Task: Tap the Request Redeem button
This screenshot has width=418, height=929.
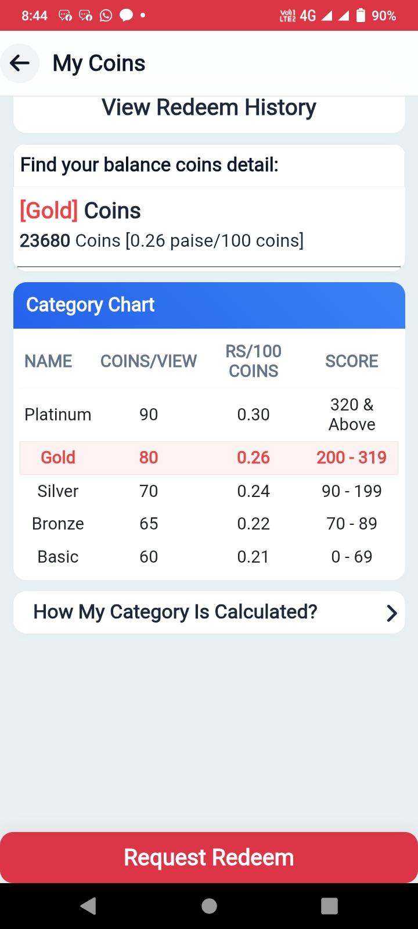Action: pyautogui.click(x=209, y=858)
